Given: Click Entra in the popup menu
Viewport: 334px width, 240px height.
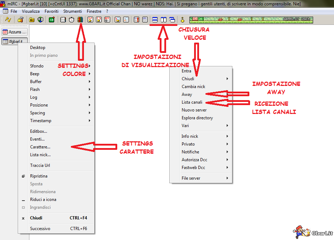Looking at the screenshot, I should tap(201, 71).
